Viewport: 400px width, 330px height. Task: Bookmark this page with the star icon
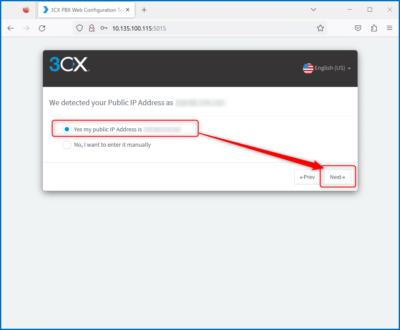[320, 28]
